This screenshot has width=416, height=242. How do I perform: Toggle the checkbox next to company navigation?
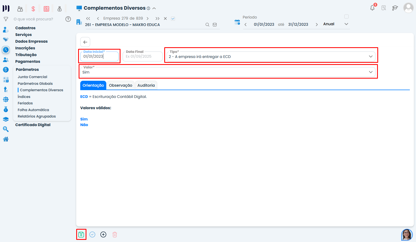tap(173, 19)
